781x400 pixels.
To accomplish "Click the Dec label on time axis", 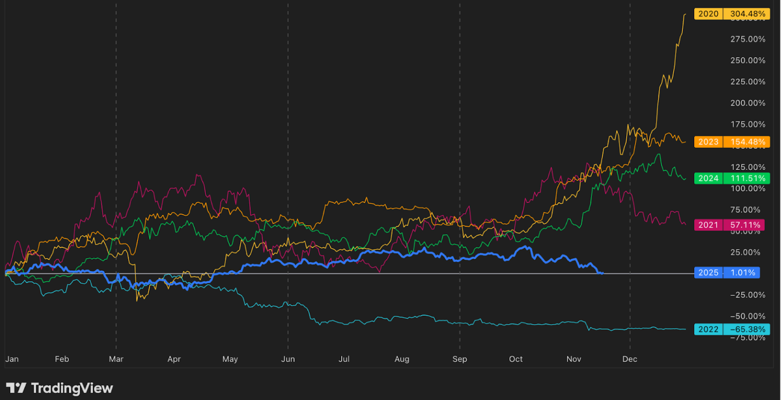I will tap(630, 359).
